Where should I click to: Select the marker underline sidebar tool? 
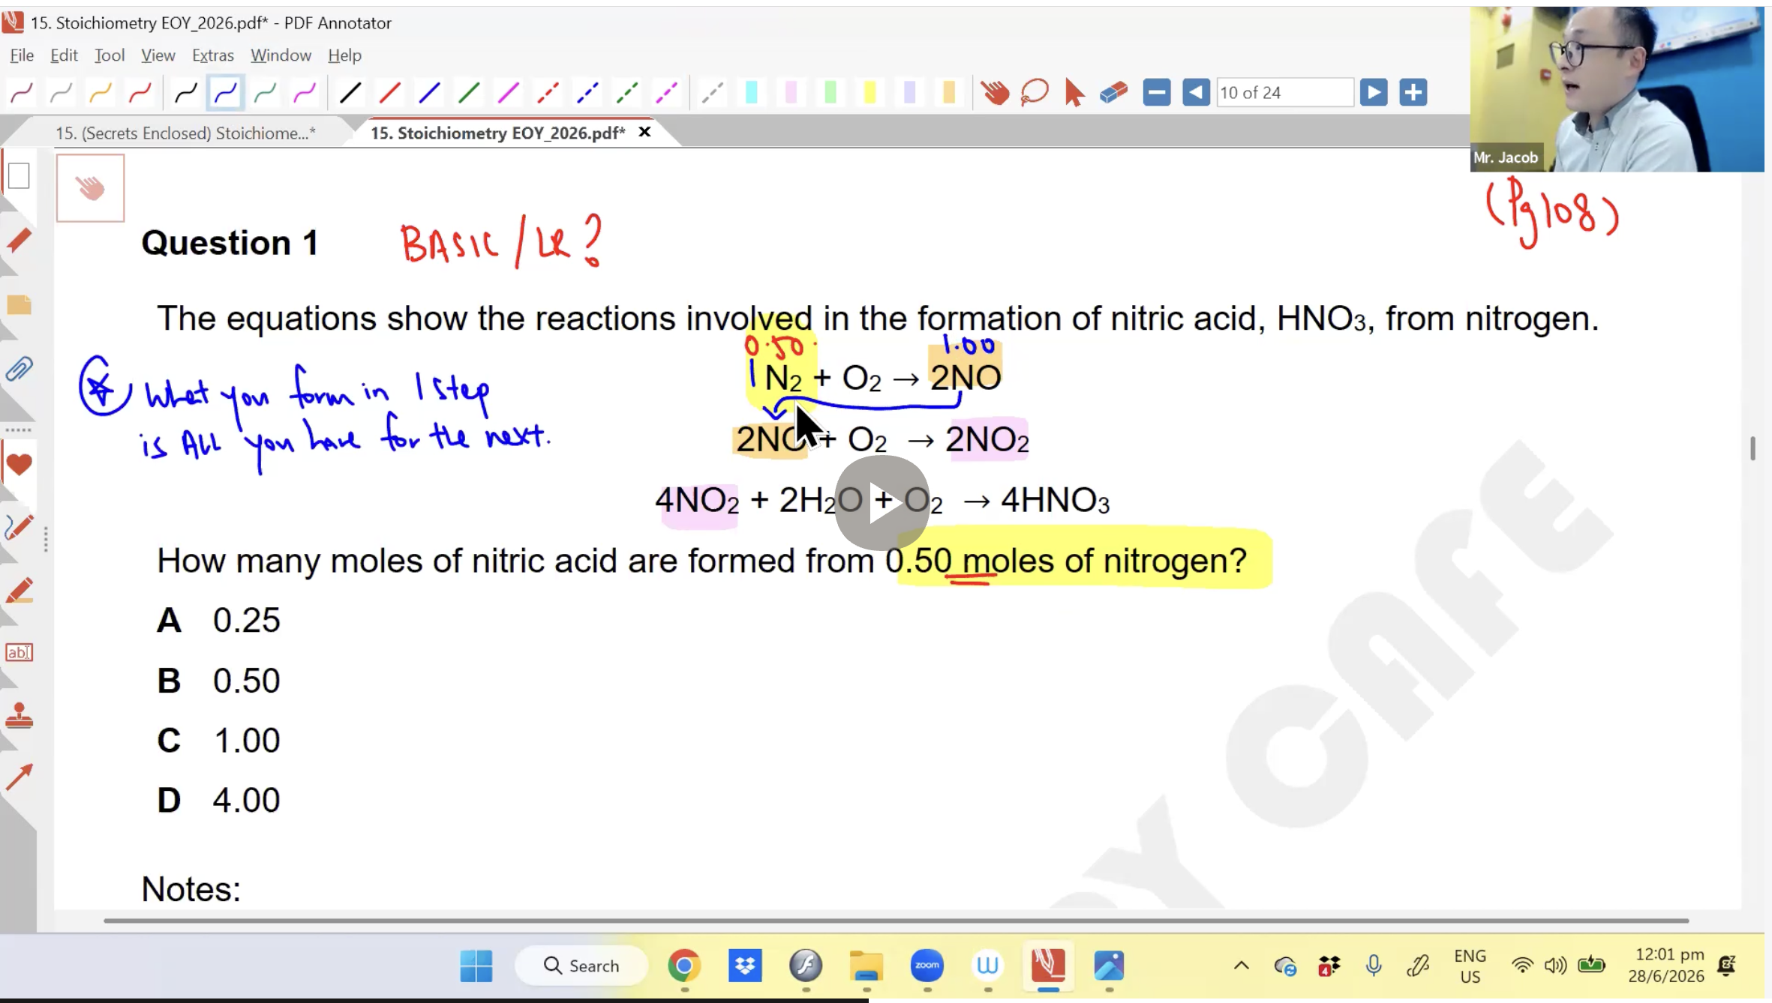click(19, 590)
